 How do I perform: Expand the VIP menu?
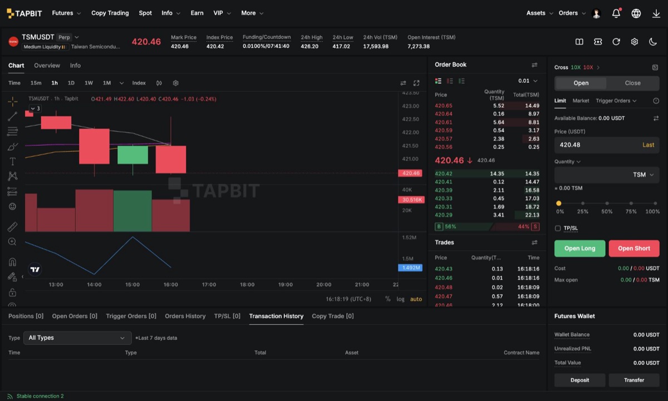[223, 13]
